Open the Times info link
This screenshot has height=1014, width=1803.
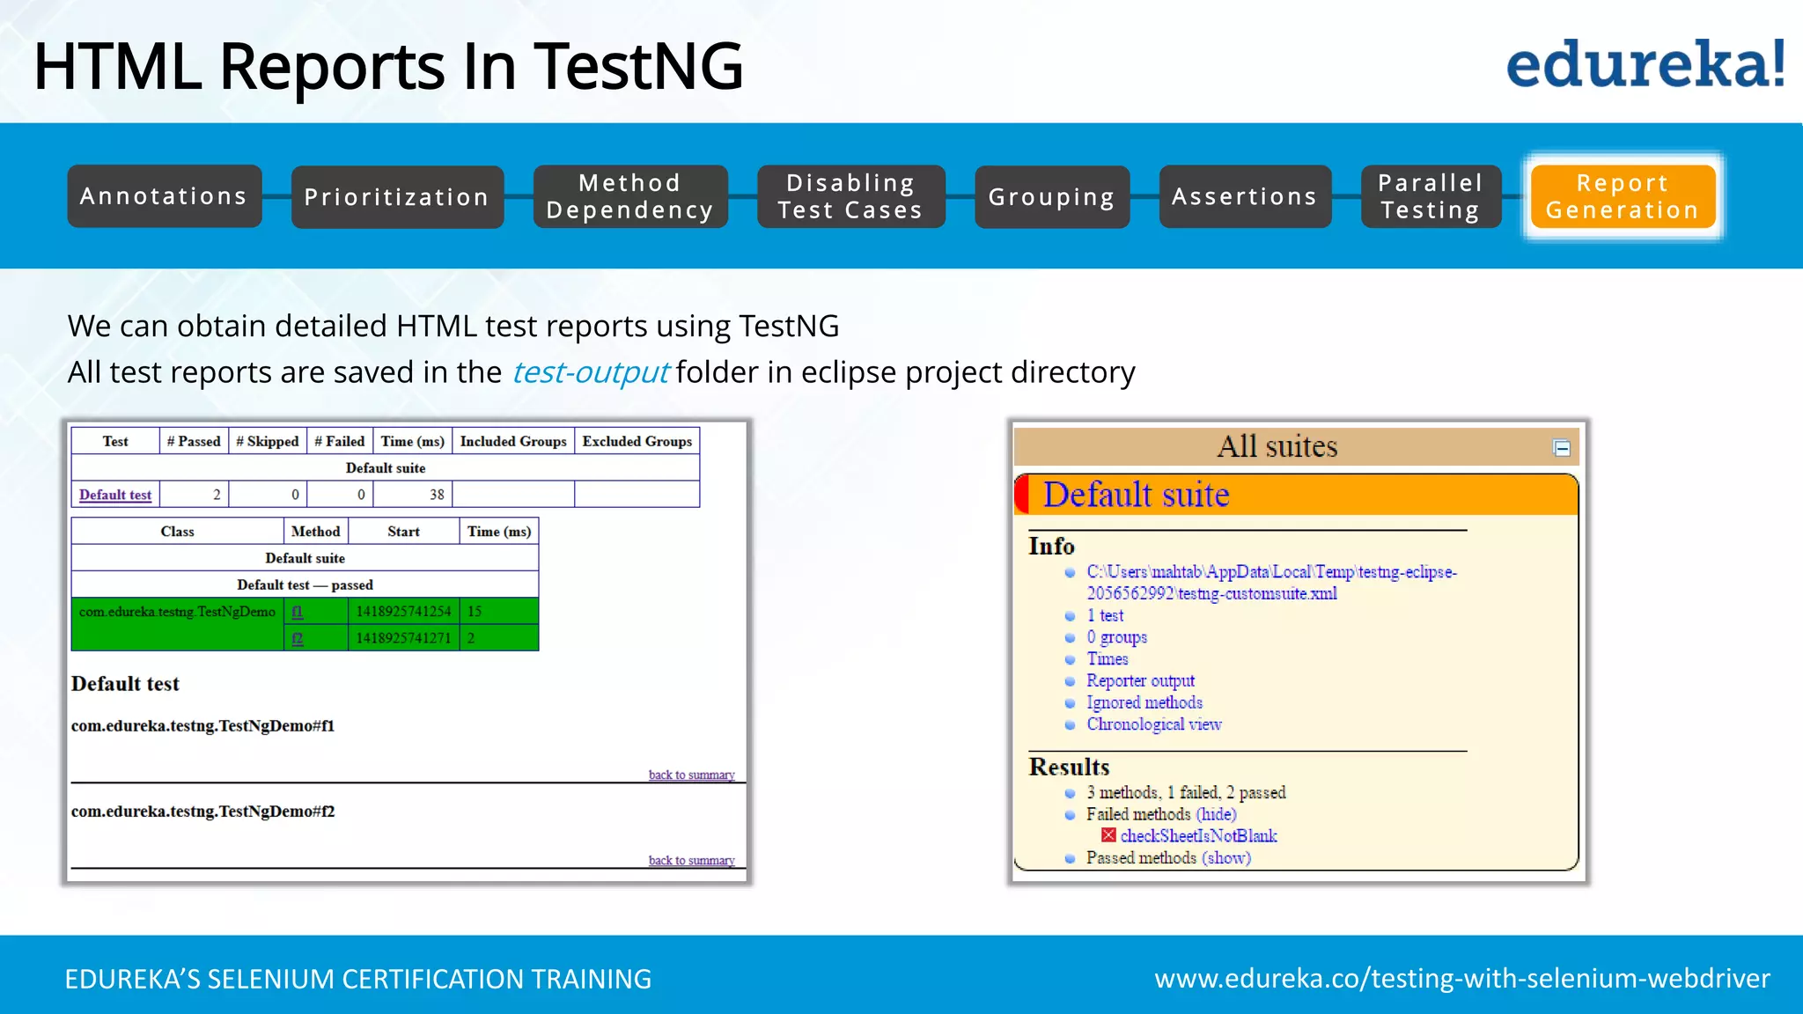coord(1107,658)
